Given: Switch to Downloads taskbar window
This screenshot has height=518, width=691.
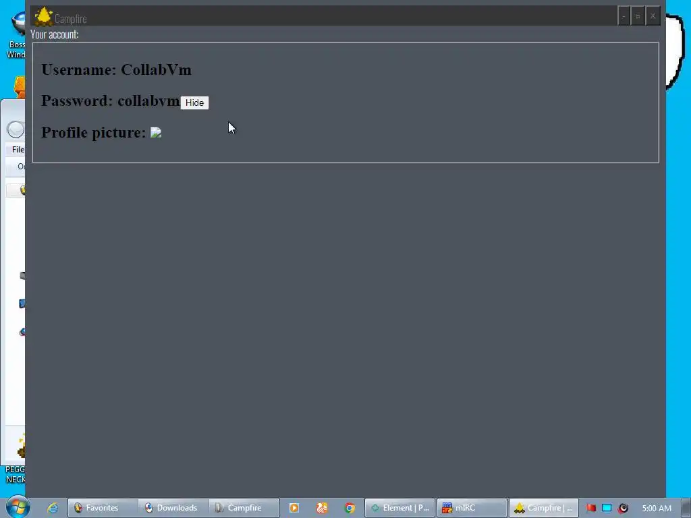Looking at the screenshot, I should point(173,508).
